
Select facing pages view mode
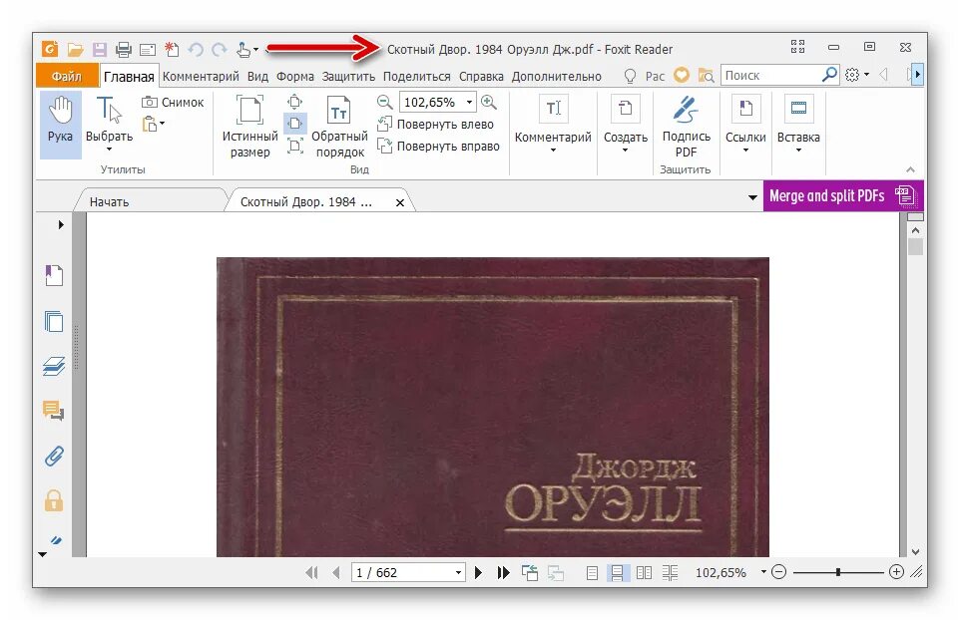click(x=644, y=573)
